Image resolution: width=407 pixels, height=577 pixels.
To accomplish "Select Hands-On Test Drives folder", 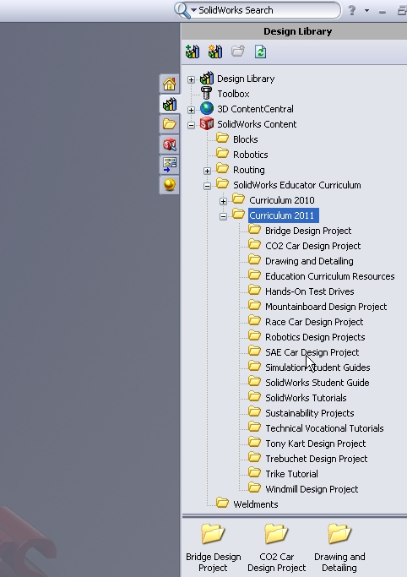I will click(310, 291).
